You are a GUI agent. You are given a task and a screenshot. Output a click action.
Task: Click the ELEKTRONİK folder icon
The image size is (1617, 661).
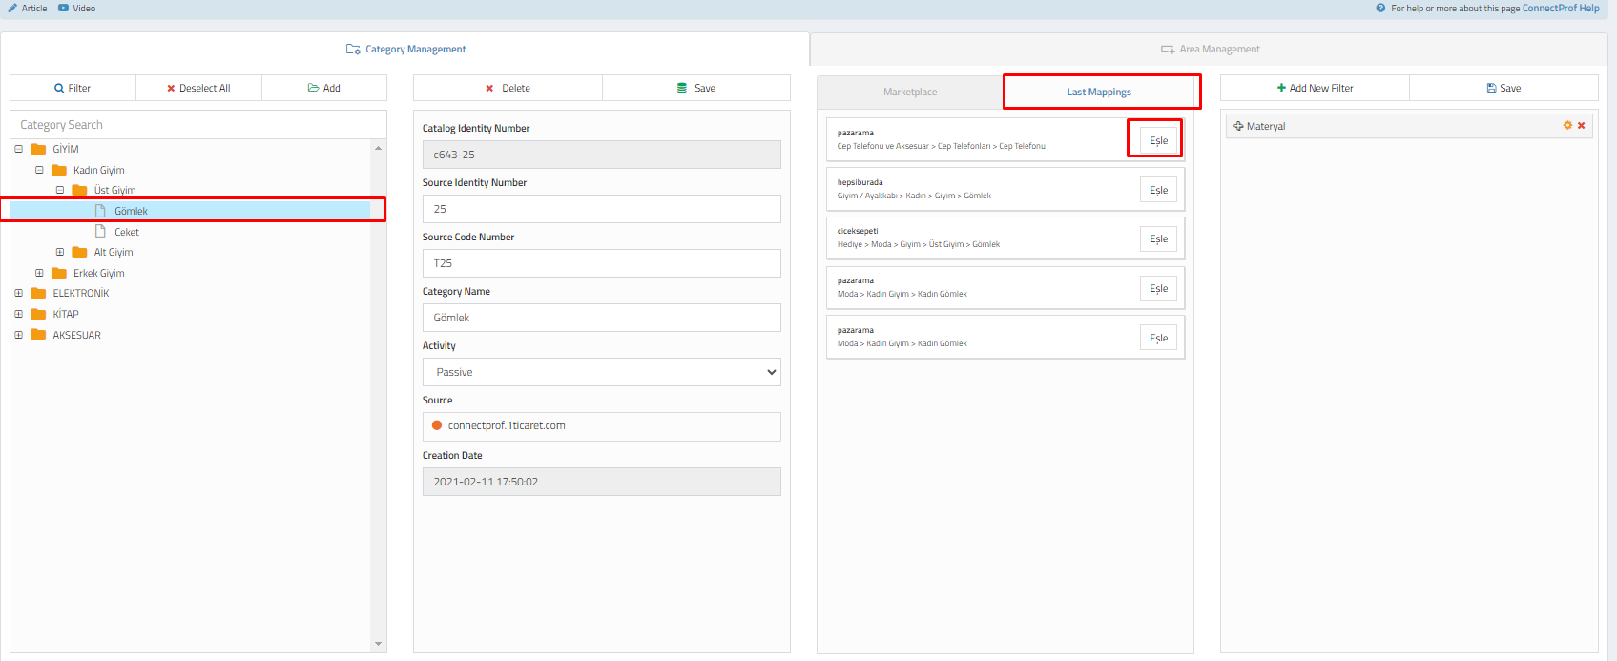pos(38,293)
